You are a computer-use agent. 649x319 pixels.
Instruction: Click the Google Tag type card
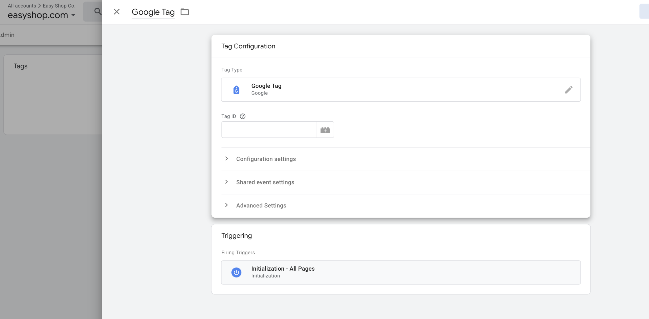pyautogui.click(x=401, y=90)
